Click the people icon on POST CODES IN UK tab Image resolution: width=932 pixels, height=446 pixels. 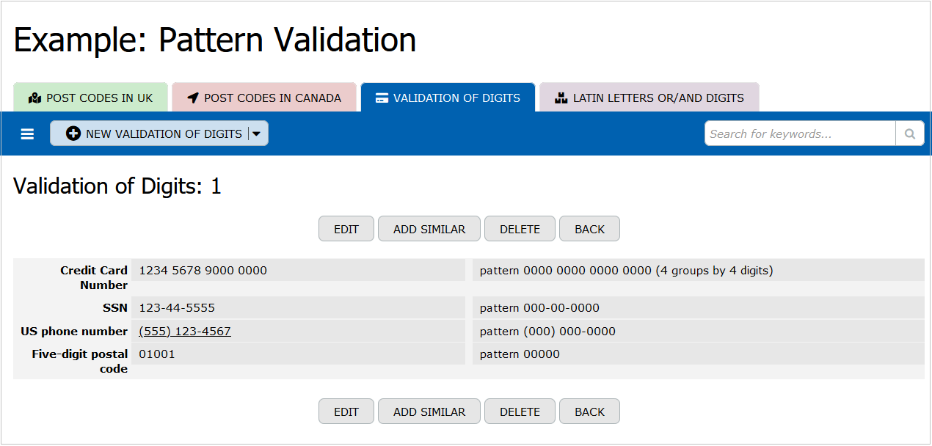[34, 98]
